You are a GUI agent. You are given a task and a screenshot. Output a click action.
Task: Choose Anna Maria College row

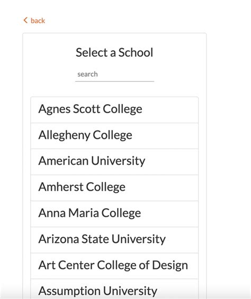pos(114,214)
